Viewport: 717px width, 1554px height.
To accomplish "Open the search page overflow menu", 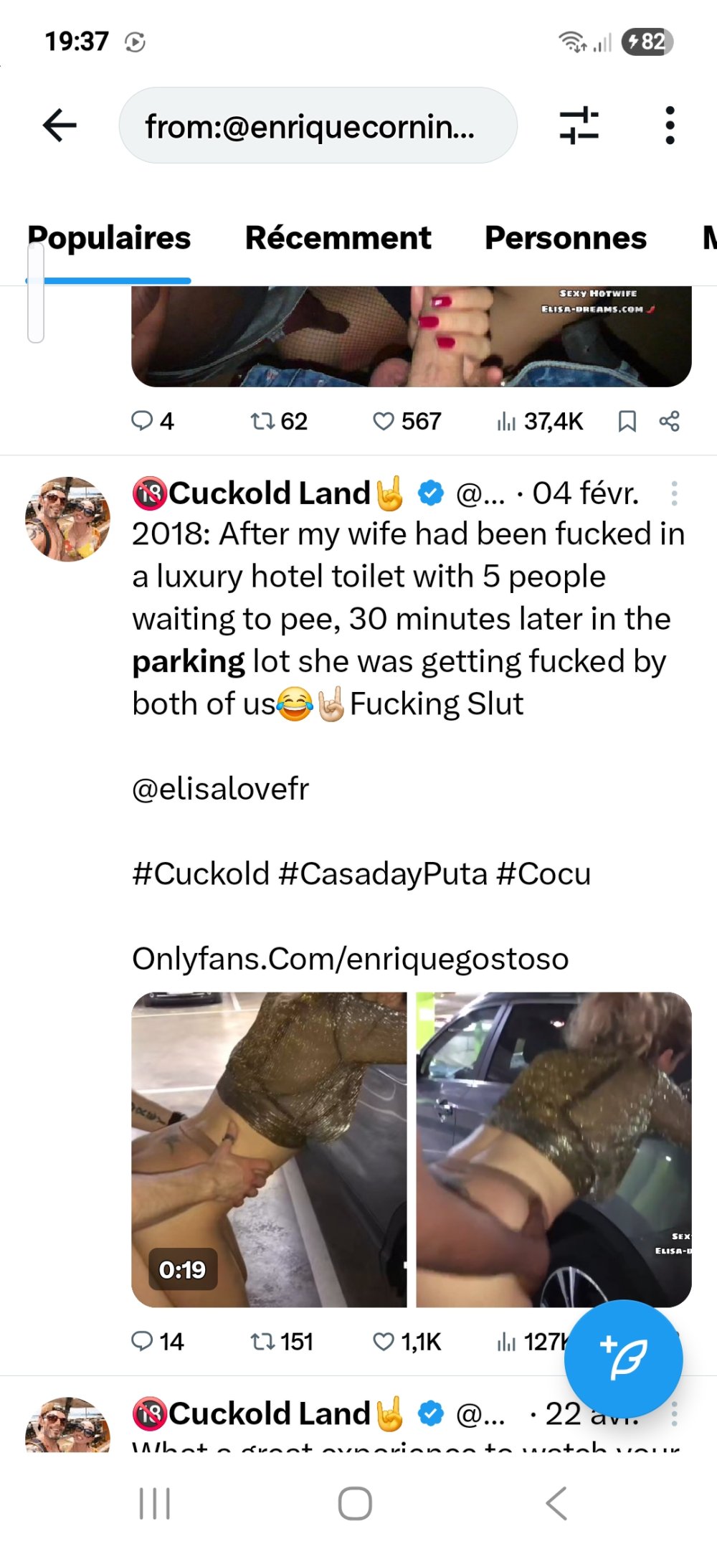I will pos(670,125).
